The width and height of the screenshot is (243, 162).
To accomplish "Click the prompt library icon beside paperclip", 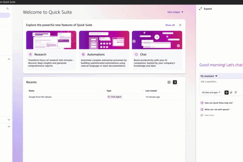I will [236, 93].
